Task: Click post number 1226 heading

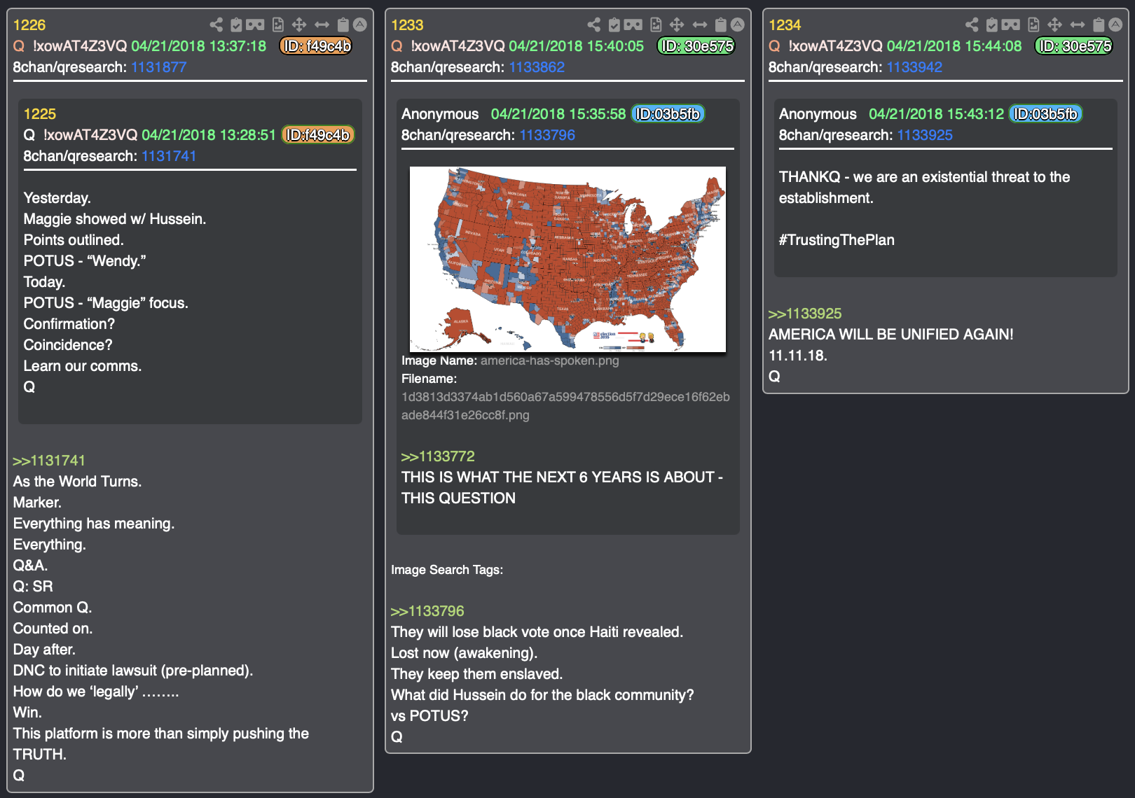Action: pos(29,25)
